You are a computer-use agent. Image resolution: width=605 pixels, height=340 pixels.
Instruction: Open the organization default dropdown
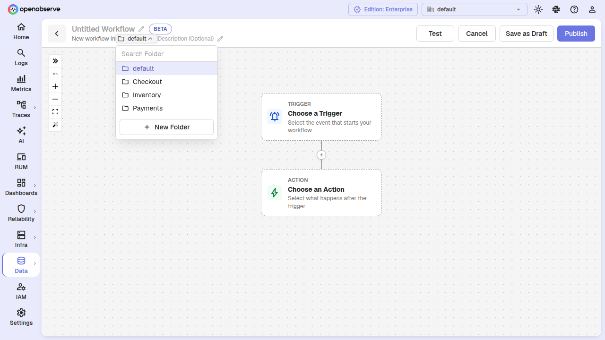click(474, 9)
